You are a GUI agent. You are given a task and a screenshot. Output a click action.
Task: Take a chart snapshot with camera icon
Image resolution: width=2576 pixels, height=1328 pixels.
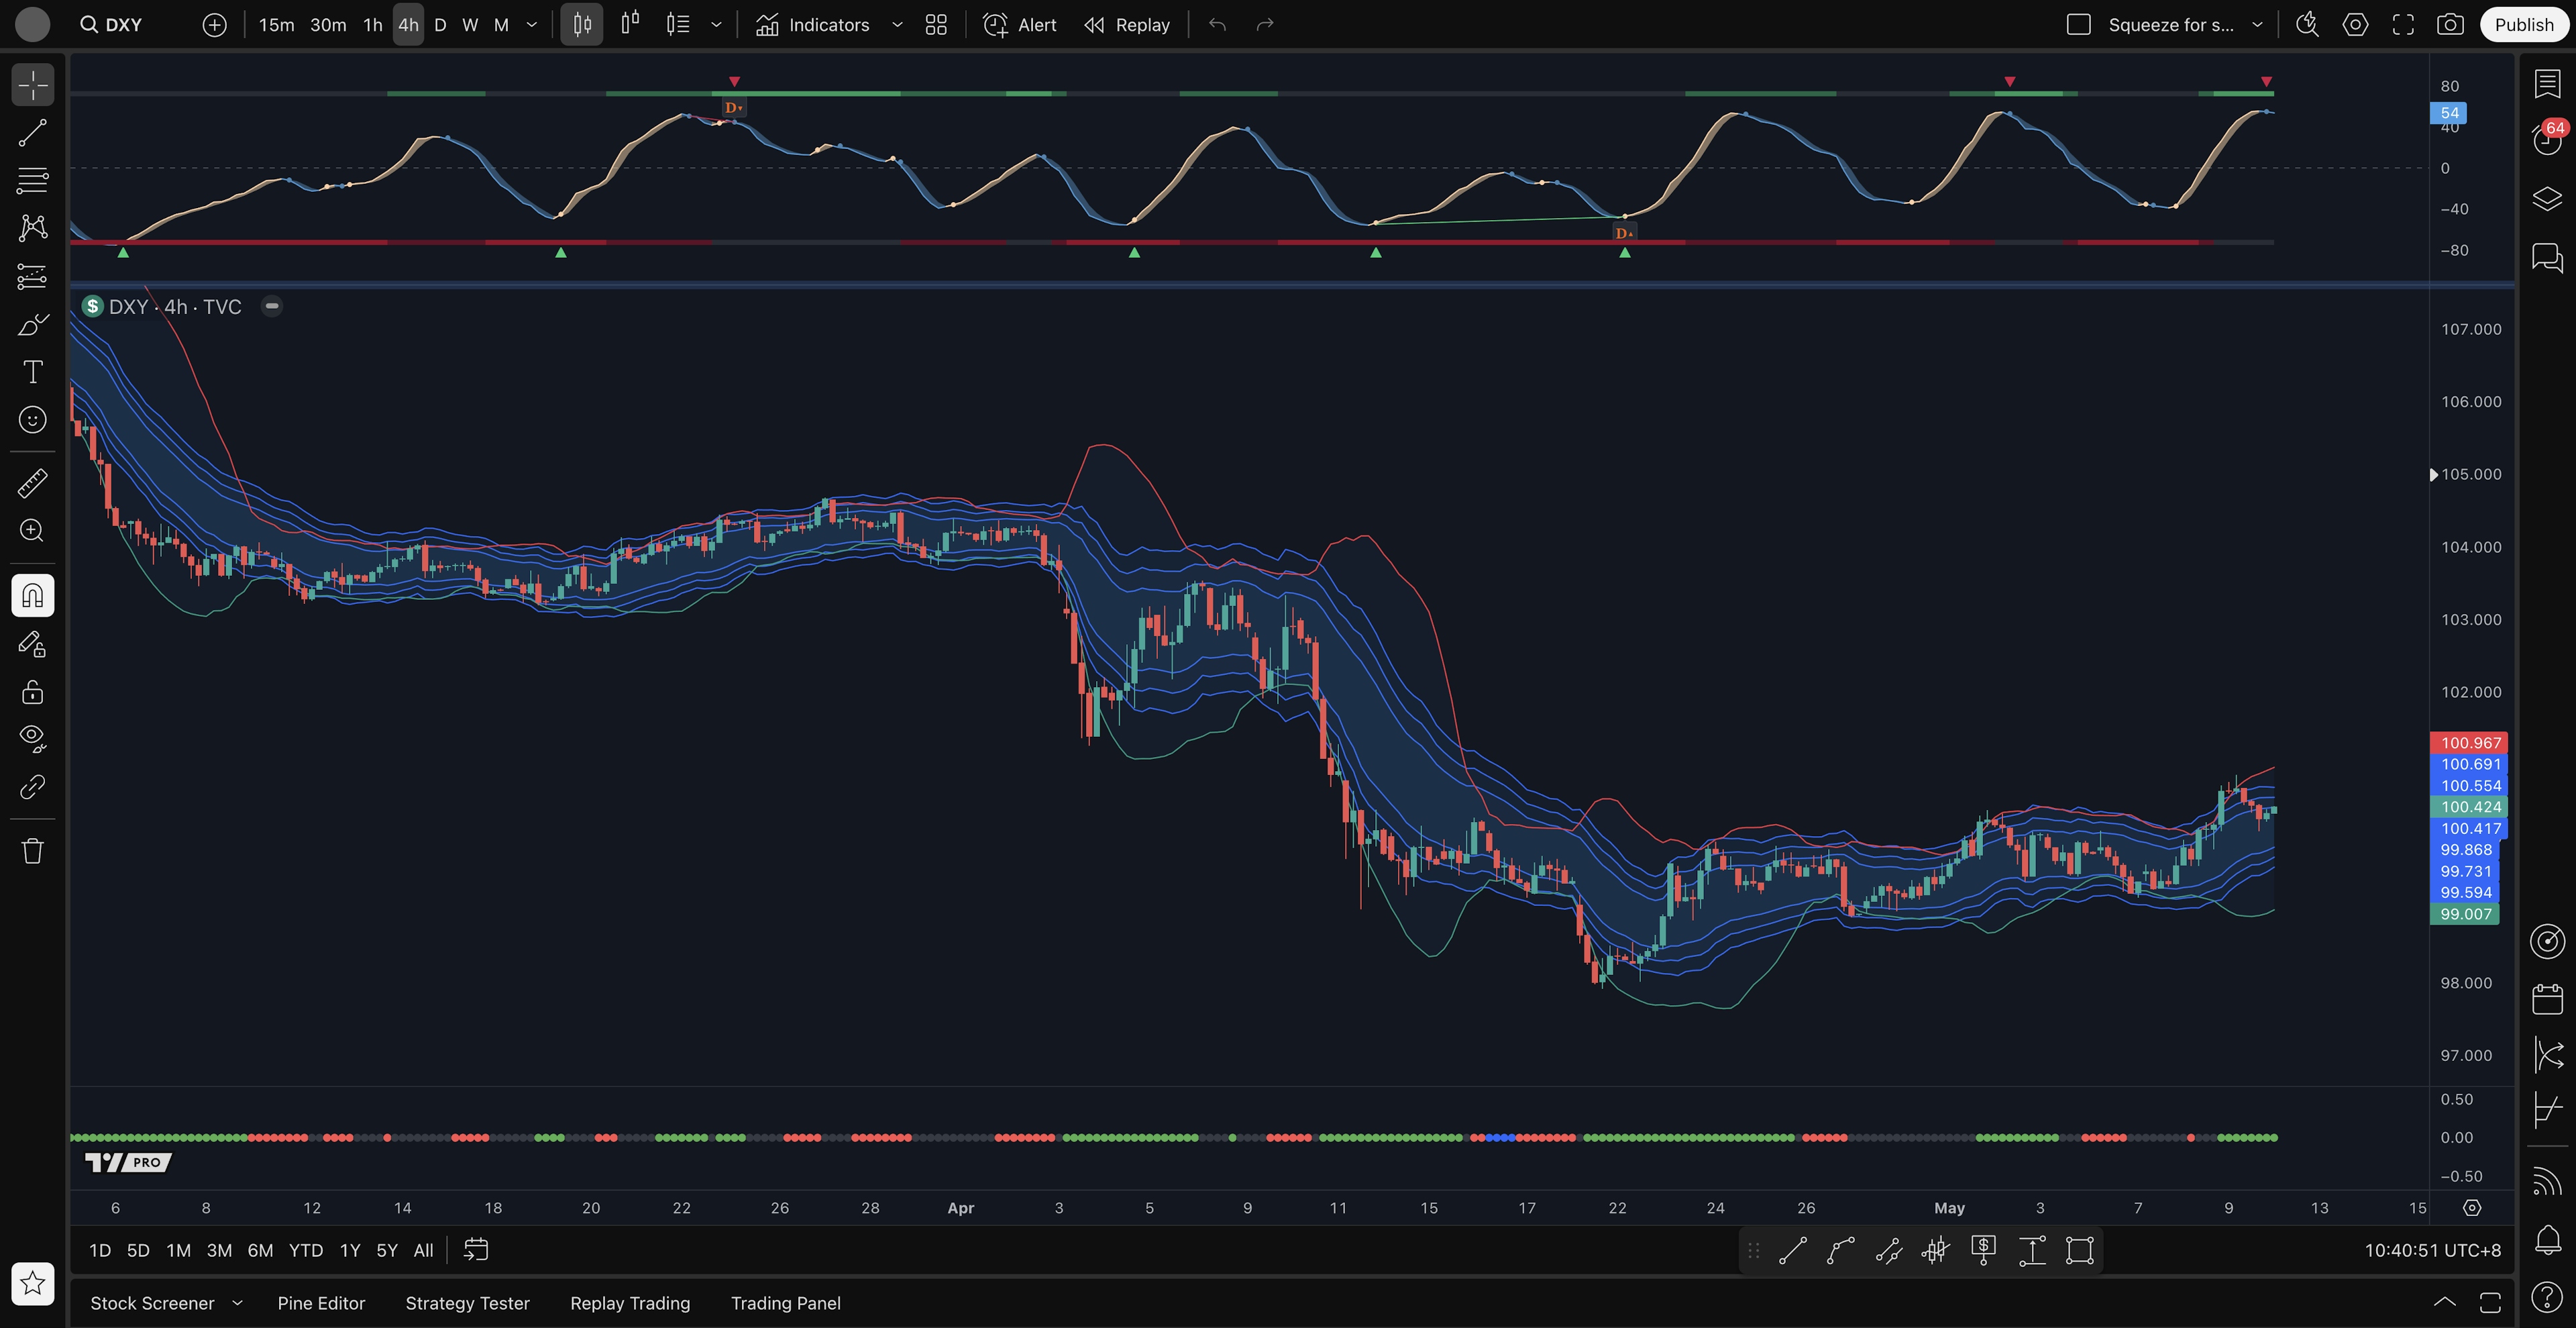click(x=2450, y=25)
